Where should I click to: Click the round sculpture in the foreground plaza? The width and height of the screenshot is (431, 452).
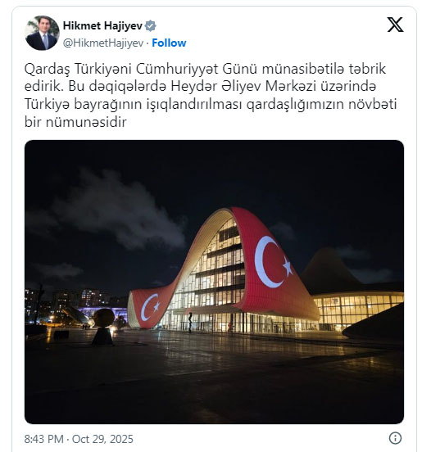103,318
